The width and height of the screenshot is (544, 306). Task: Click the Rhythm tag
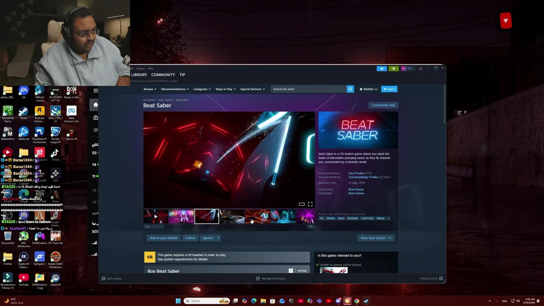[x=331, y=218]
